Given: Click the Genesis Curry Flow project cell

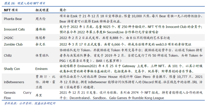Looking at the screenshot, I should tap(18, 95).
